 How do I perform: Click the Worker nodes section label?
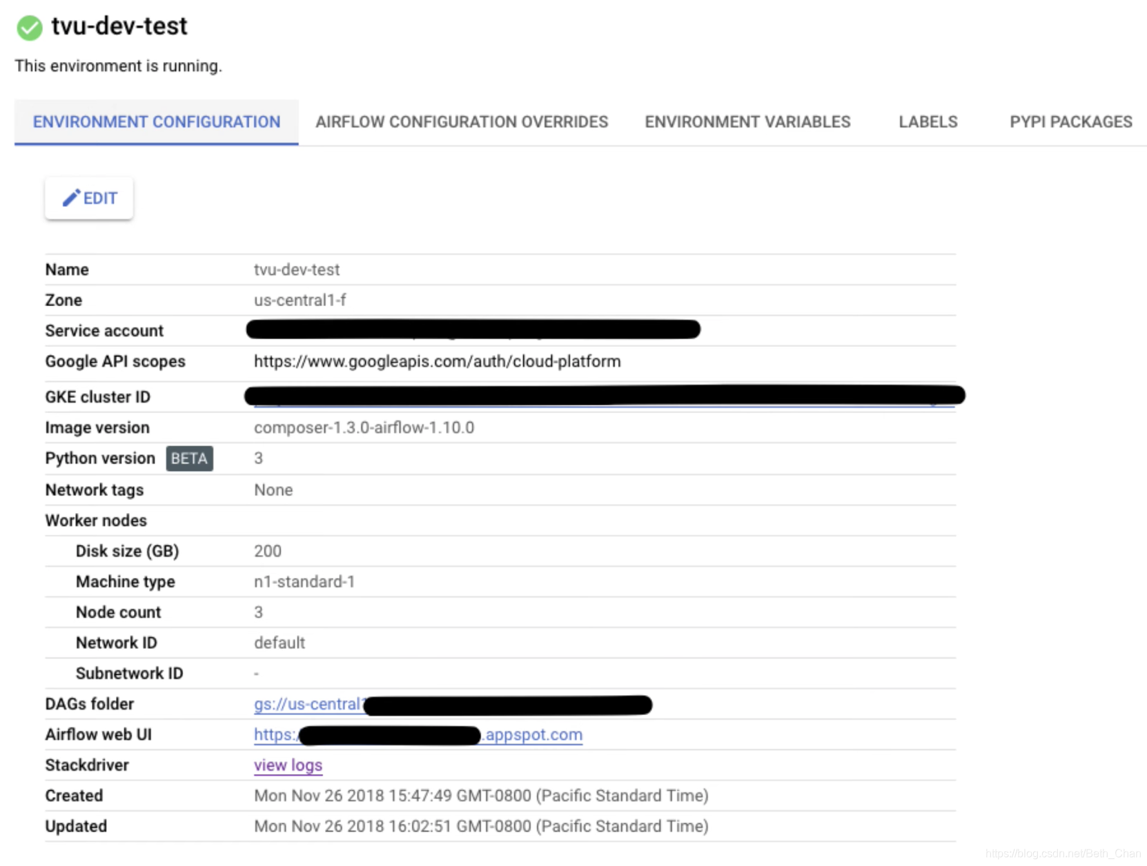click(96, 521)
